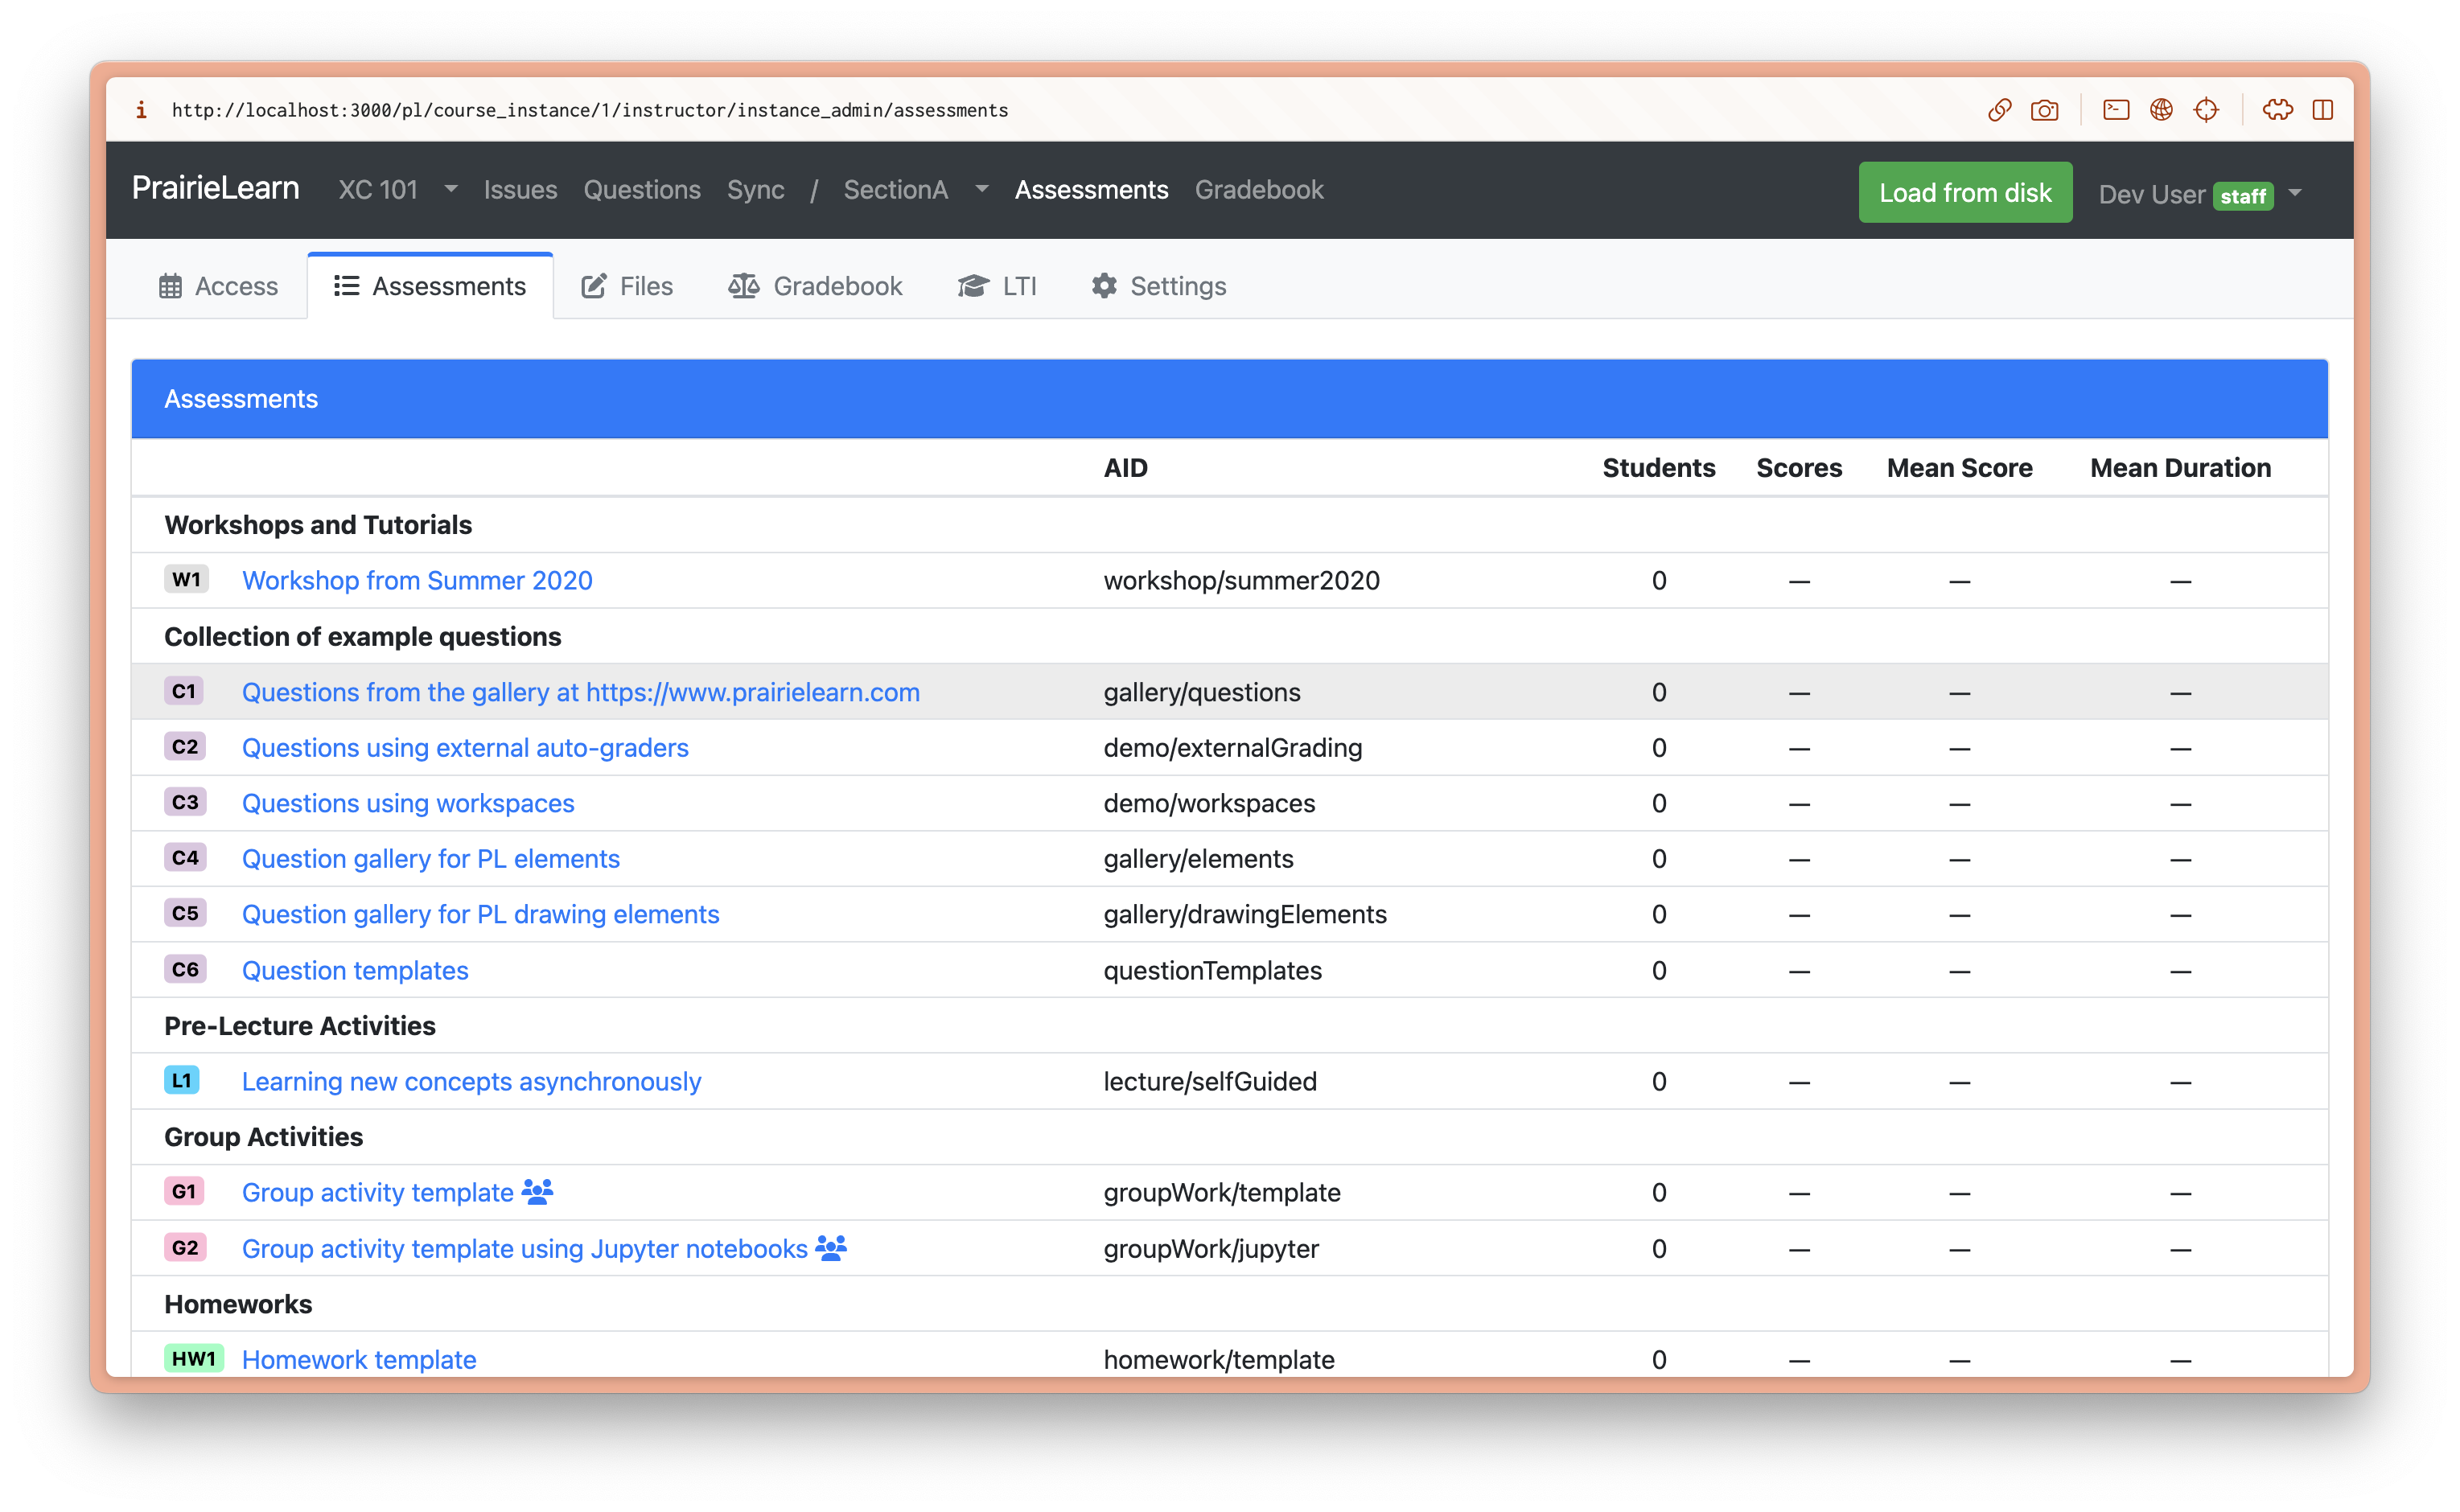The width and height of the screenshot is (2460, 1512).
Task: Switch to the LTI tab
Action: tap(997, 286)
